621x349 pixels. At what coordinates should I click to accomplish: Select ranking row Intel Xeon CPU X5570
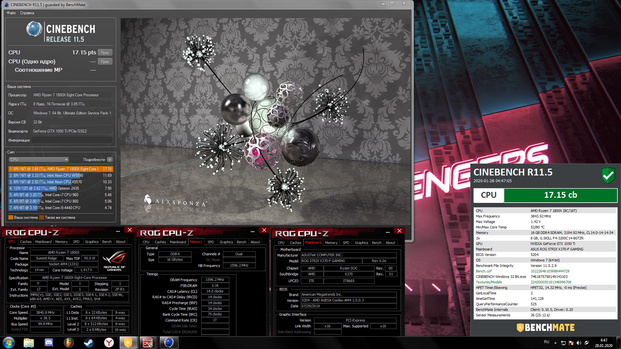click(61, 182)
